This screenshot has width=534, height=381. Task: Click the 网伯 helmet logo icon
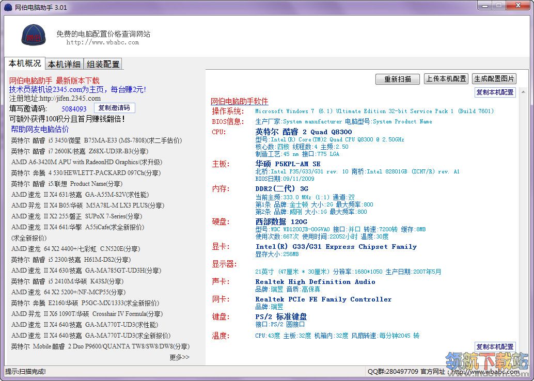coord(34,35)
